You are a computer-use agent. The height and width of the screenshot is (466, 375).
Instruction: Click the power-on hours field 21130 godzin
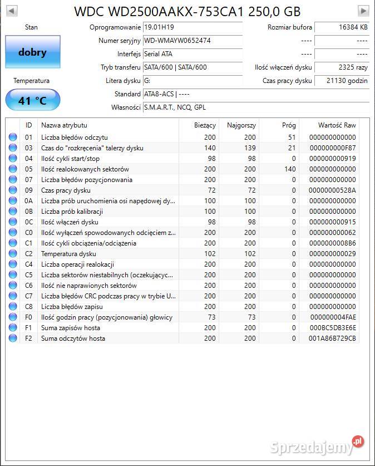342,81
